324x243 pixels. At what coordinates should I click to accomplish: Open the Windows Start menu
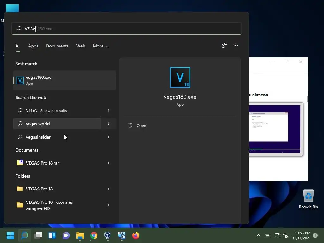coord(10,235)
